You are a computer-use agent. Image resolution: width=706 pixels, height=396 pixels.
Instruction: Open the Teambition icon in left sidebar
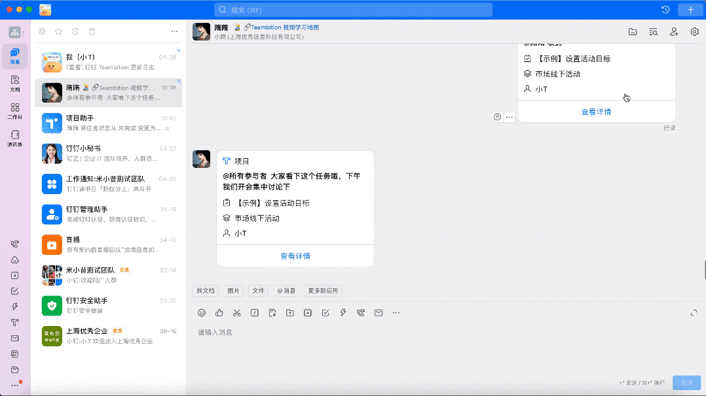(14, 322)
